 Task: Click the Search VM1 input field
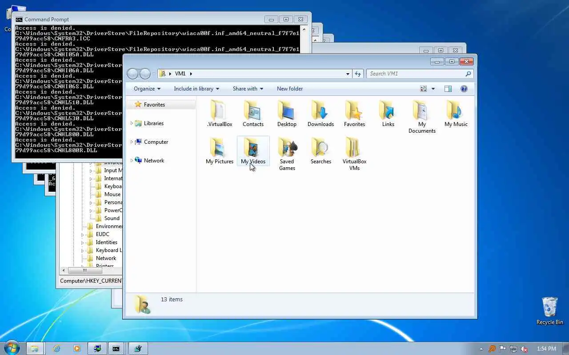tap(416, 74)
